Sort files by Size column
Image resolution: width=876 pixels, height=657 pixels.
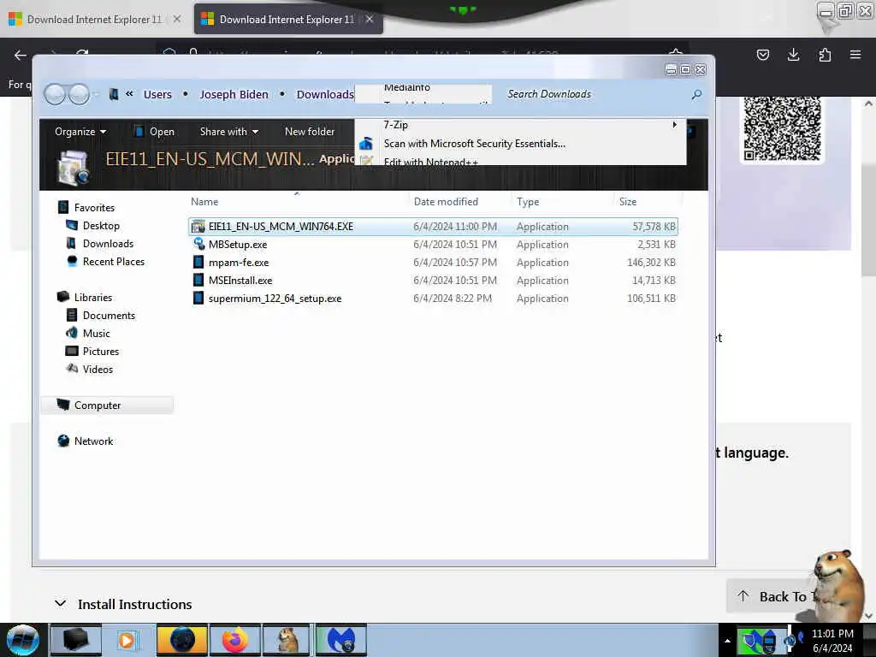(x=627, y=201)
